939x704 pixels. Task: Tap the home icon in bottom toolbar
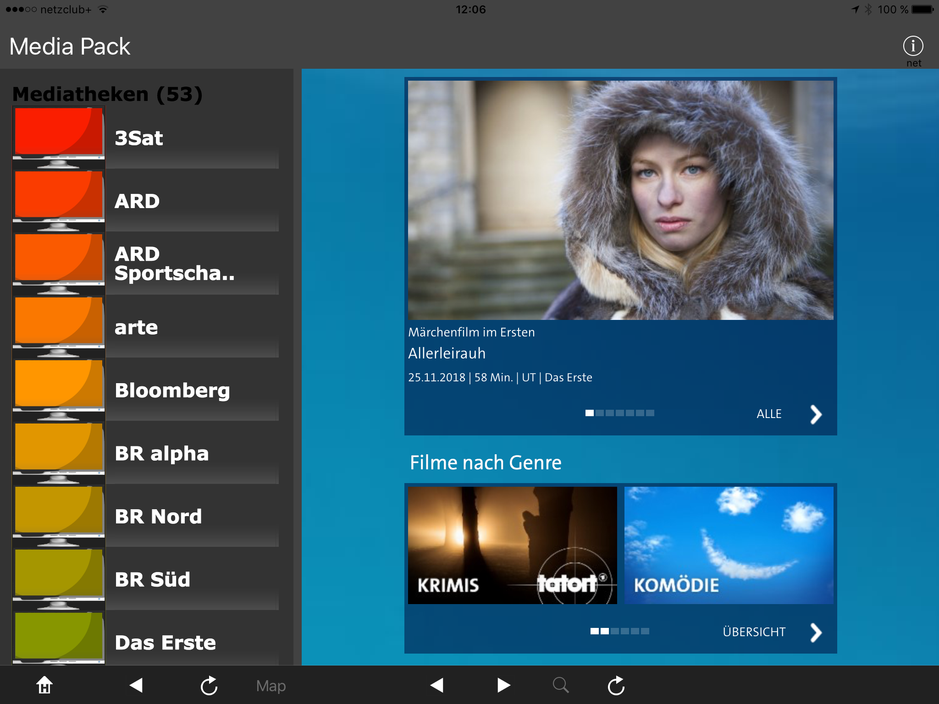[x=44, y=685]
